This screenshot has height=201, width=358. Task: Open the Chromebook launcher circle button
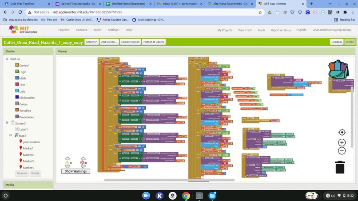(x=6, y=196)
